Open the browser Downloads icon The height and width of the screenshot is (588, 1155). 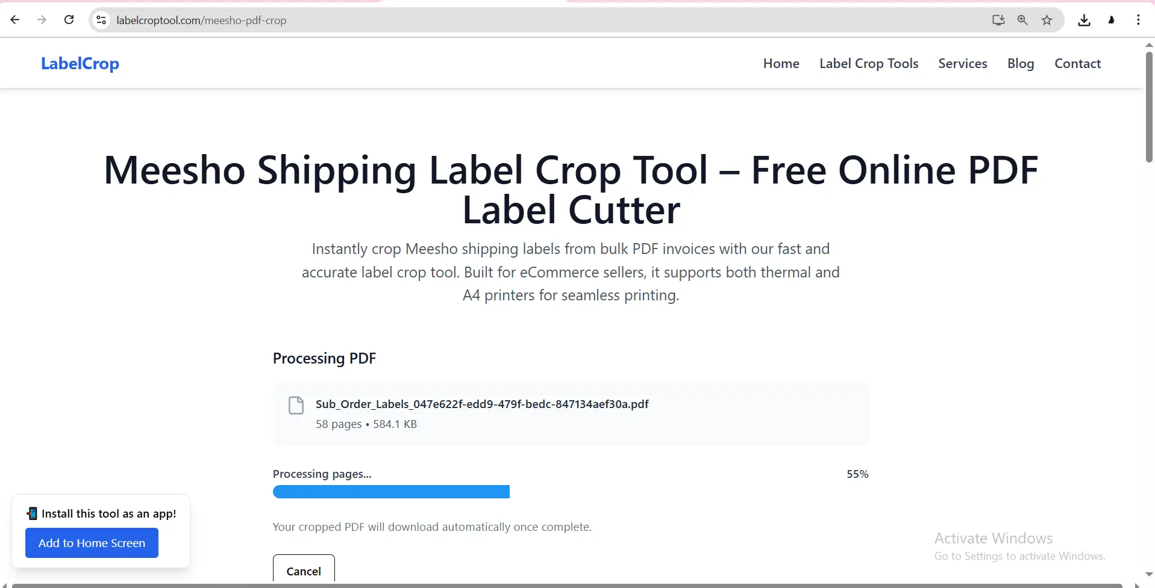click(1084, 20)
